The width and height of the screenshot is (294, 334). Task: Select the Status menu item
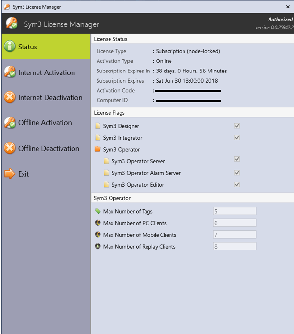tap(46, 47)
